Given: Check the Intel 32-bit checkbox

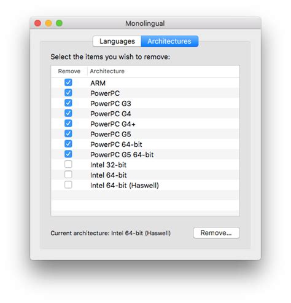Looking at the screenshot, I should [x=68, y=164].
